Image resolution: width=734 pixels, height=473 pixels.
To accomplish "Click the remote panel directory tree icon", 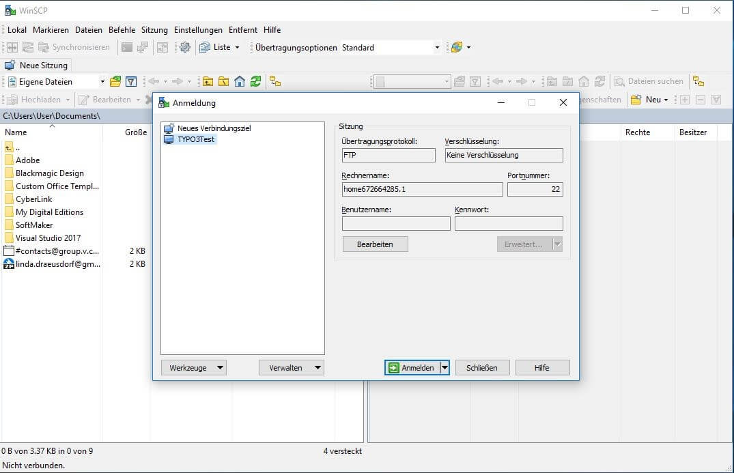I will point(698,81).
